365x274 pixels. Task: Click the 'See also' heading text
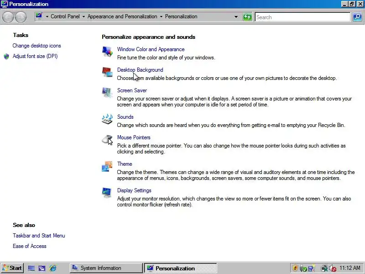[x=24, y=225]
